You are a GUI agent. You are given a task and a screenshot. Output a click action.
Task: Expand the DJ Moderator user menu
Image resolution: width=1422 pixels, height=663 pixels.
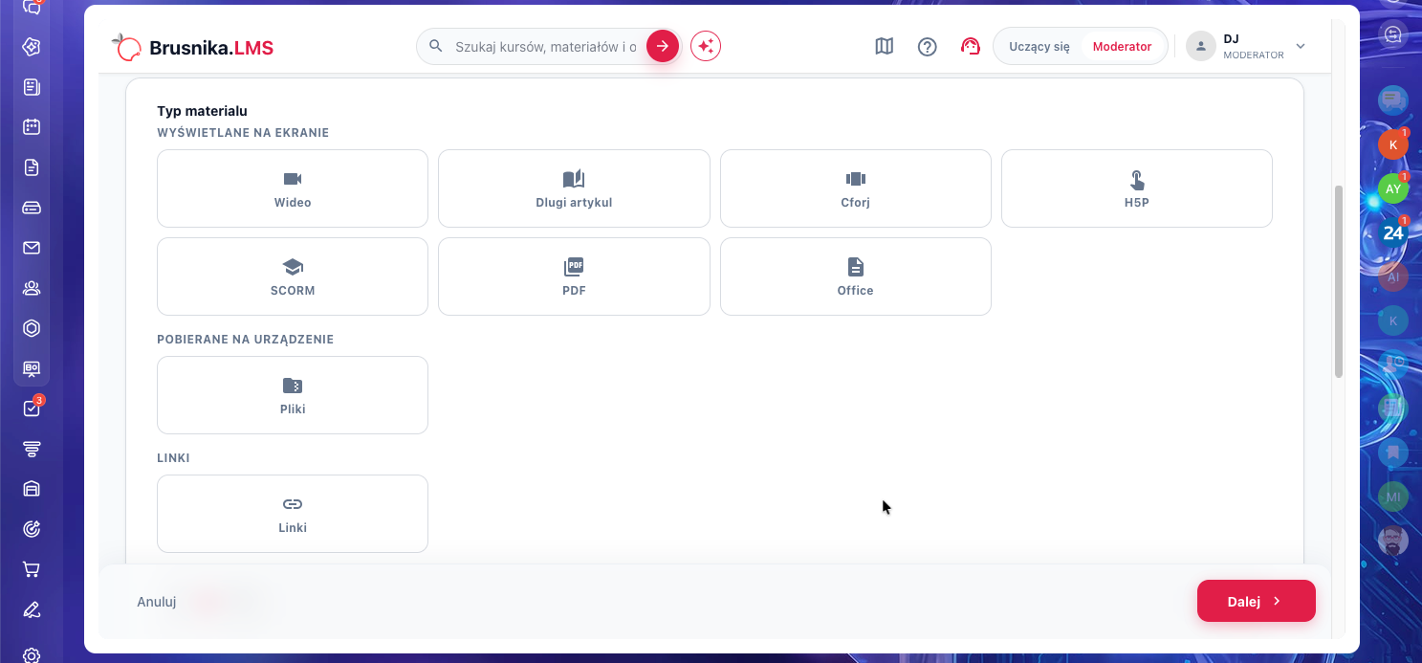tap(1247, 46)
